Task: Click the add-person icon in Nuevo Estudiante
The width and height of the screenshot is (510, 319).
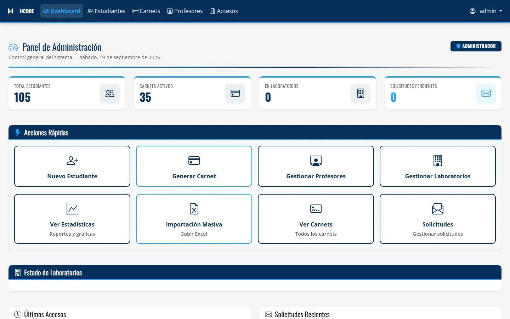Action: pos(72,161)
